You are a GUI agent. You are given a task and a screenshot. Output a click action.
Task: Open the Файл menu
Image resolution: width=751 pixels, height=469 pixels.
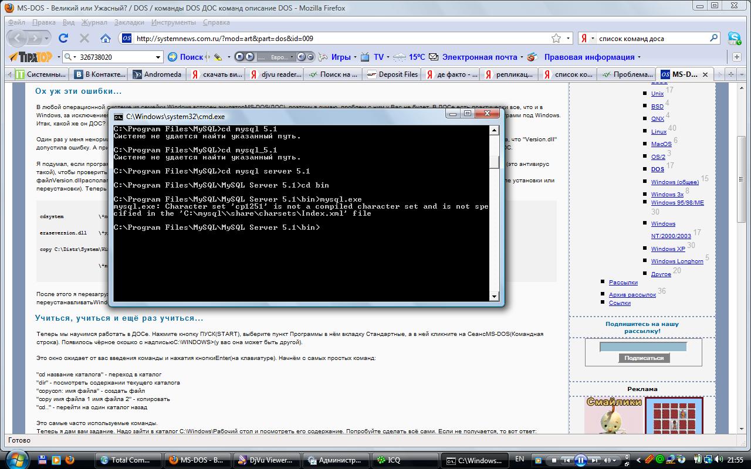click(x=17, y=22)
